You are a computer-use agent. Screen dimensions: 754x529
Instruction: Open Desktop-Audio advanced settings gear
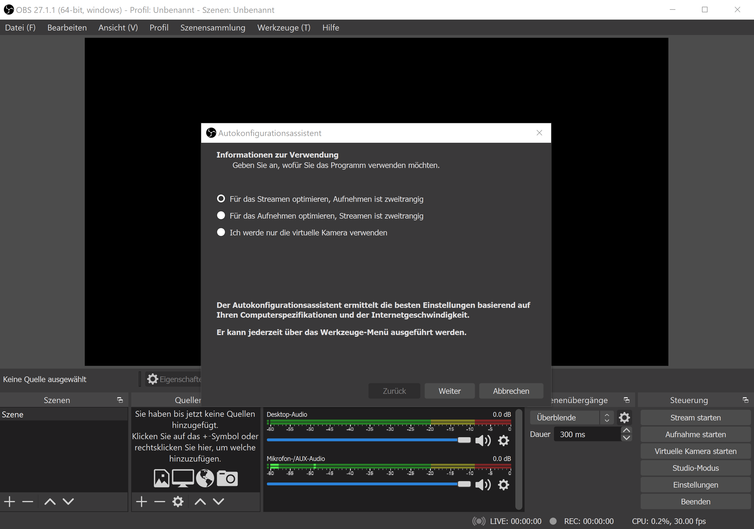tap(503, 441)
